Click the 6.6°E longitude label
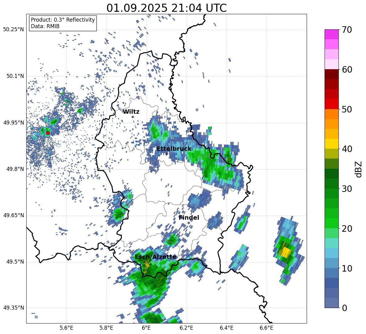The width and height of the screenshot is (366, 334). pyautogui.click(x=266, y=328)
